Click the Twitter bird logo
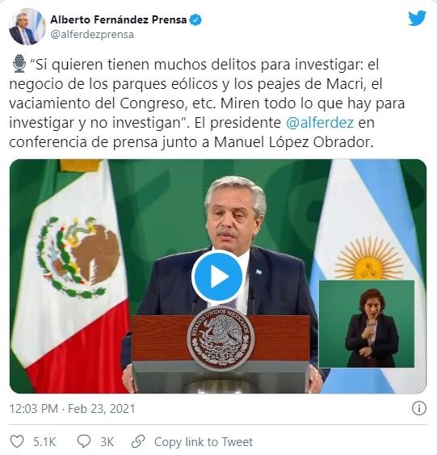Image resolution: width=437 pixels, height=455 pixels. 417,19
